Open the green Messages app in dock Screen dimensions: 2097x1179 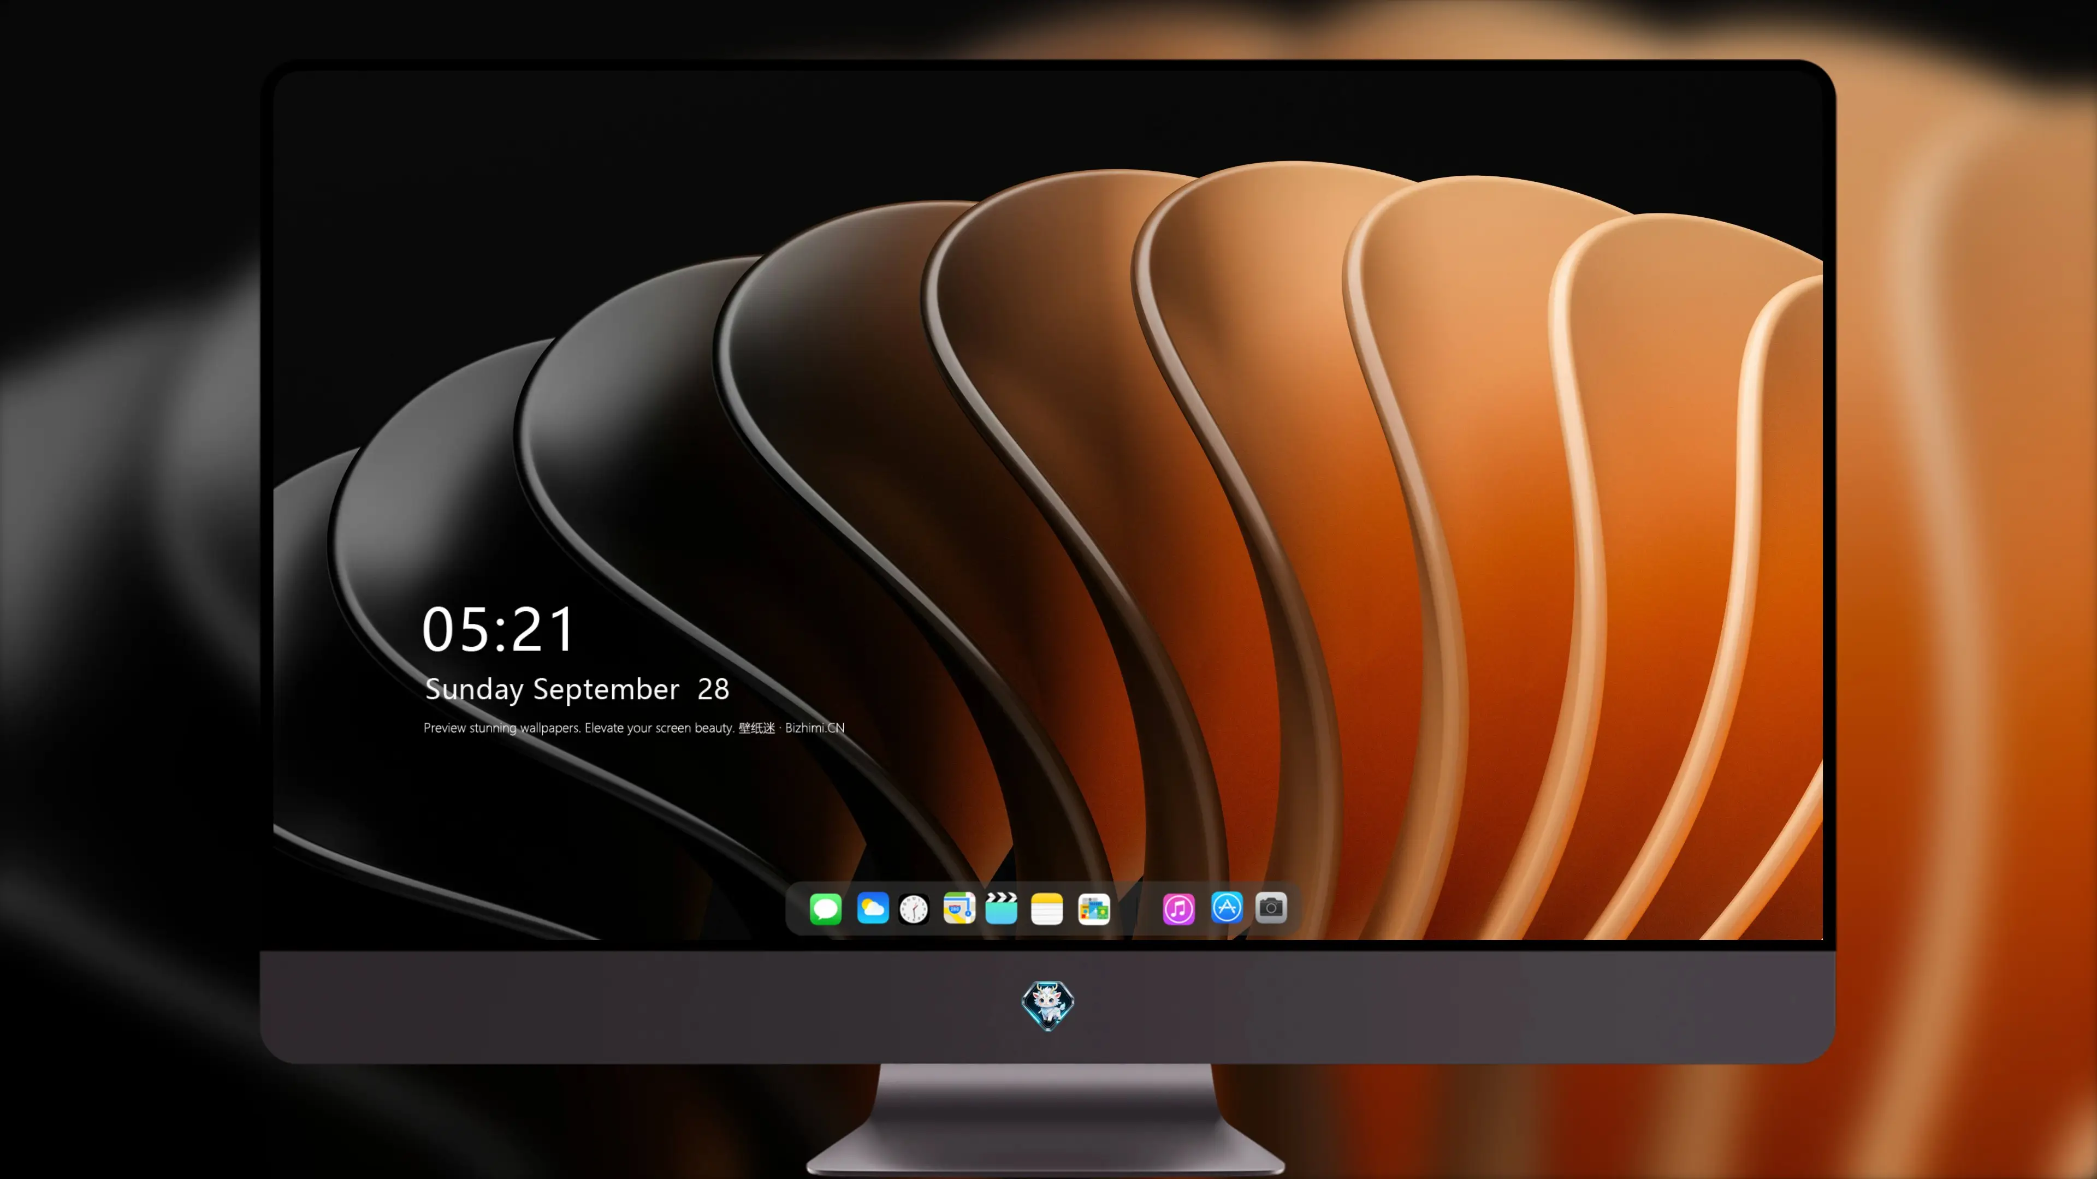825,908
